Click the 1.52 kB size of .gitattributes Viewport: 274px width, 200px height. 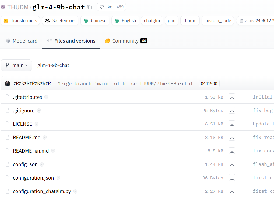coord(214,97)
